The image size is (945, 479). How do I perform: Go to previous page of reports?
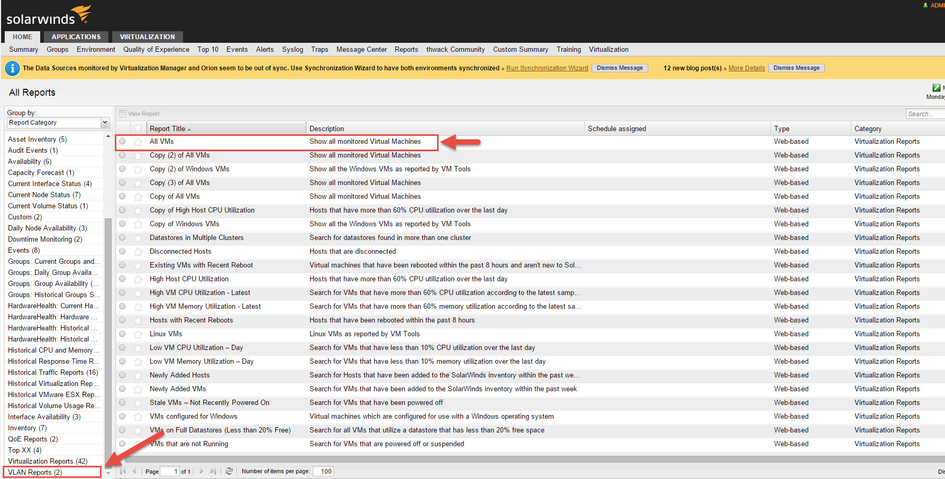[134, 471]
